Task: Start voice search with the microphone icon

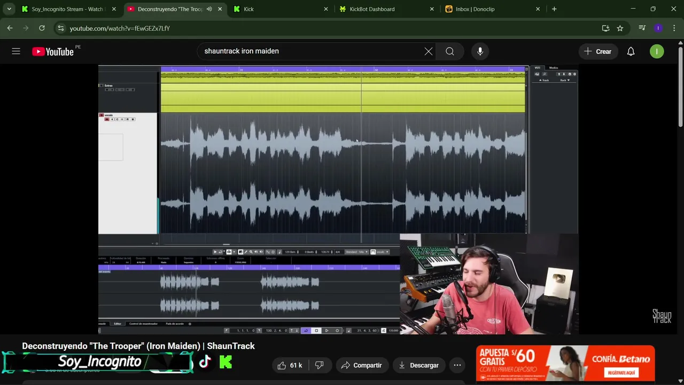Action: [x=480, y=51]
